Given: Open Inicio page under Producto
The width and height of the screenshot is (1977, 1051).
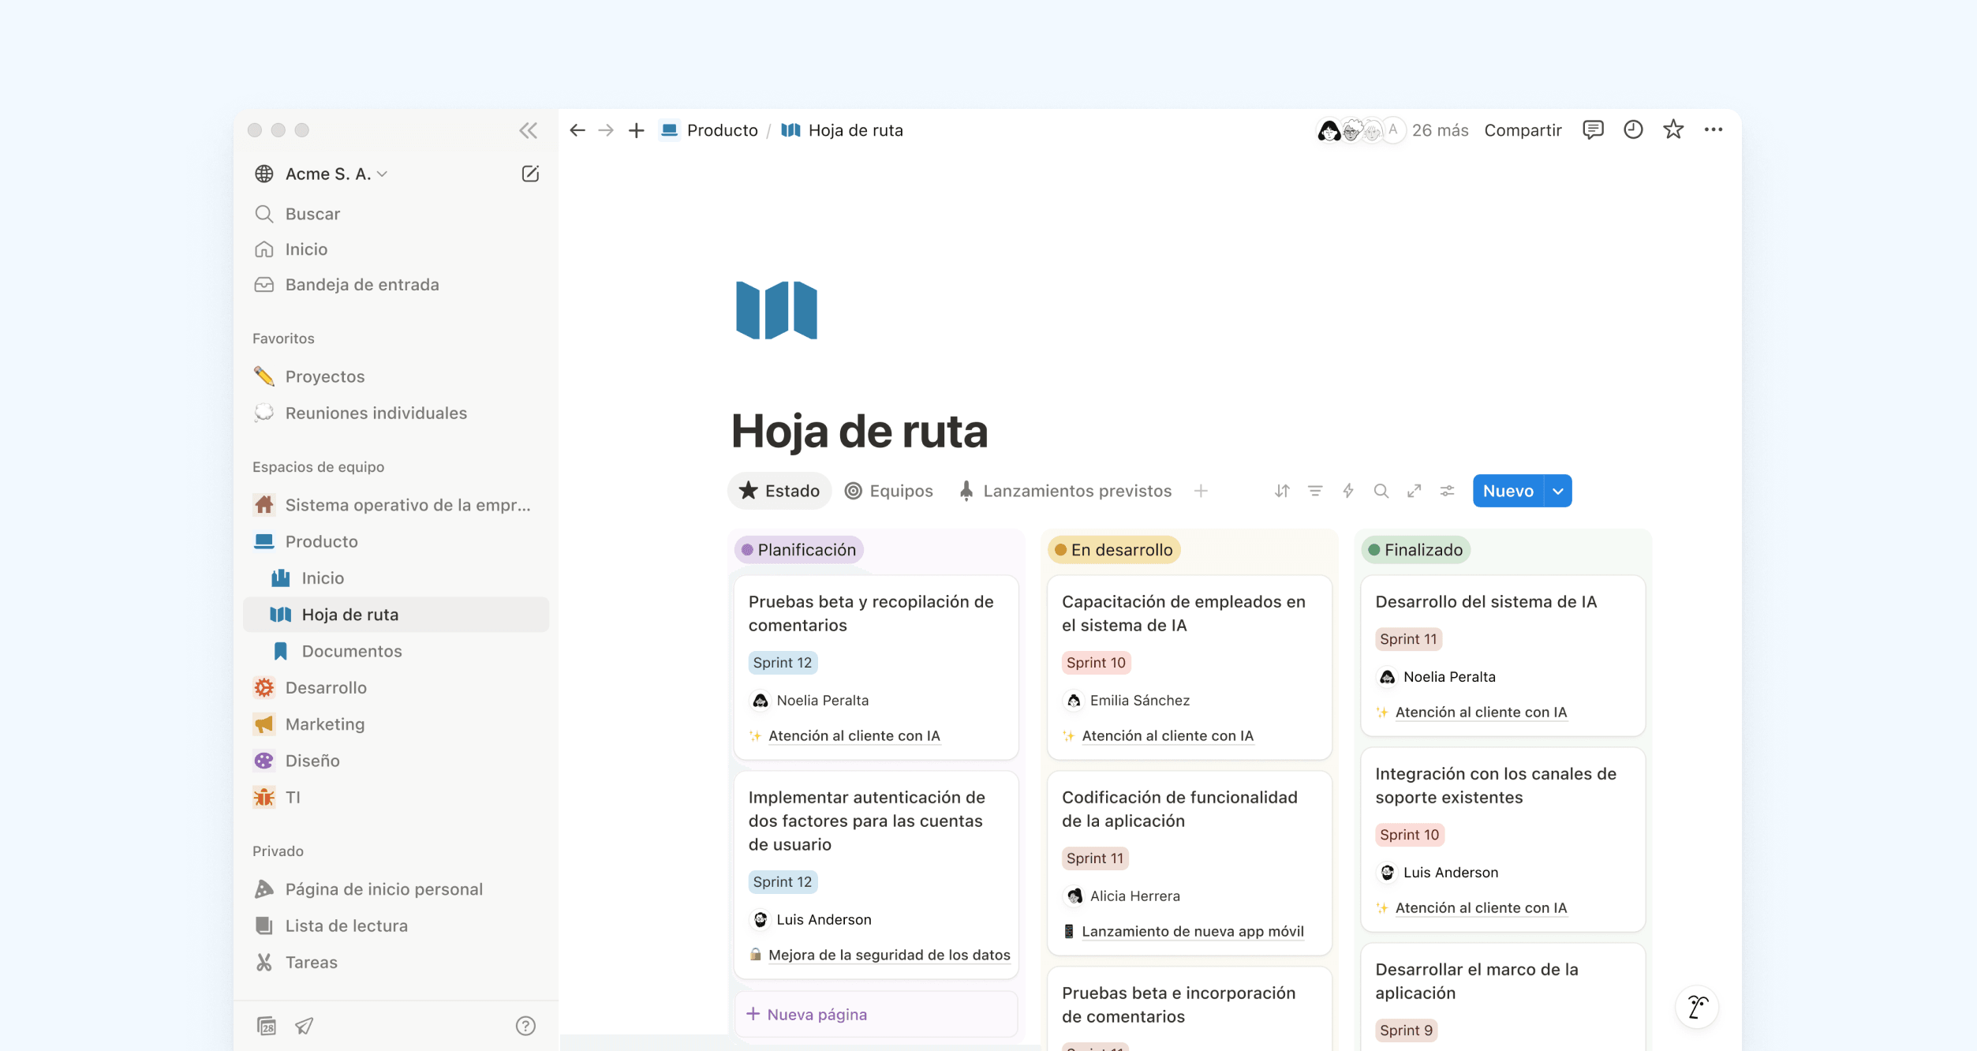Looking at the screenshot, I should tap(395, 578).
